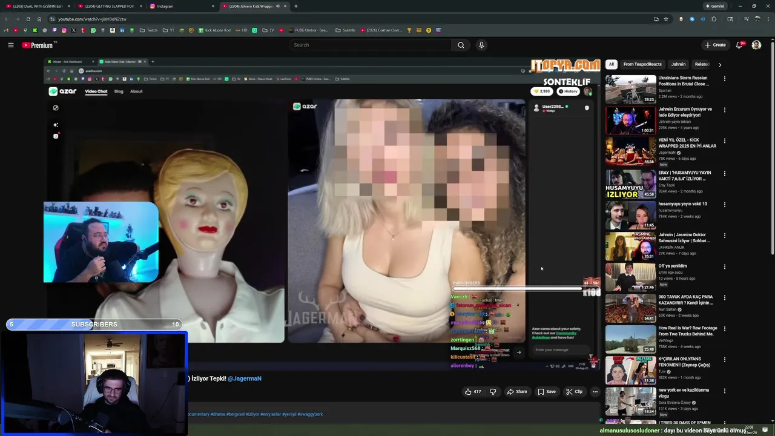The image size is (775, 436).
Task: Click the #belgesel hashtag
Action: [236, 414]
